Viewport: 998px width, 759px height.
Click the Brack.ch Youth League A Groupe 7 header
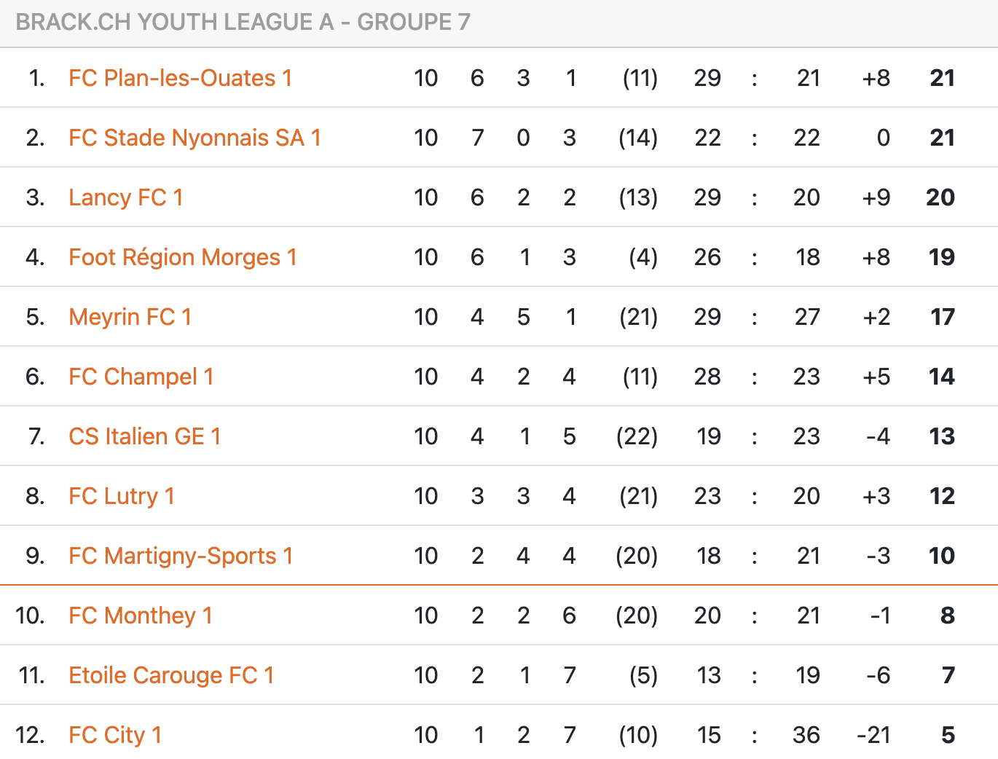pos(243,22)
